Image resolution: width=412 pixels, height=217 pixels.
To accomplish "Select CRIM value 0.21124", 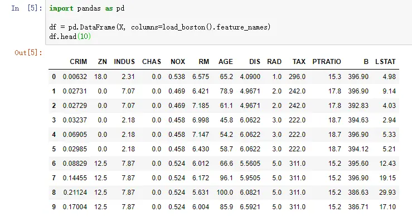I will point(75,192).
